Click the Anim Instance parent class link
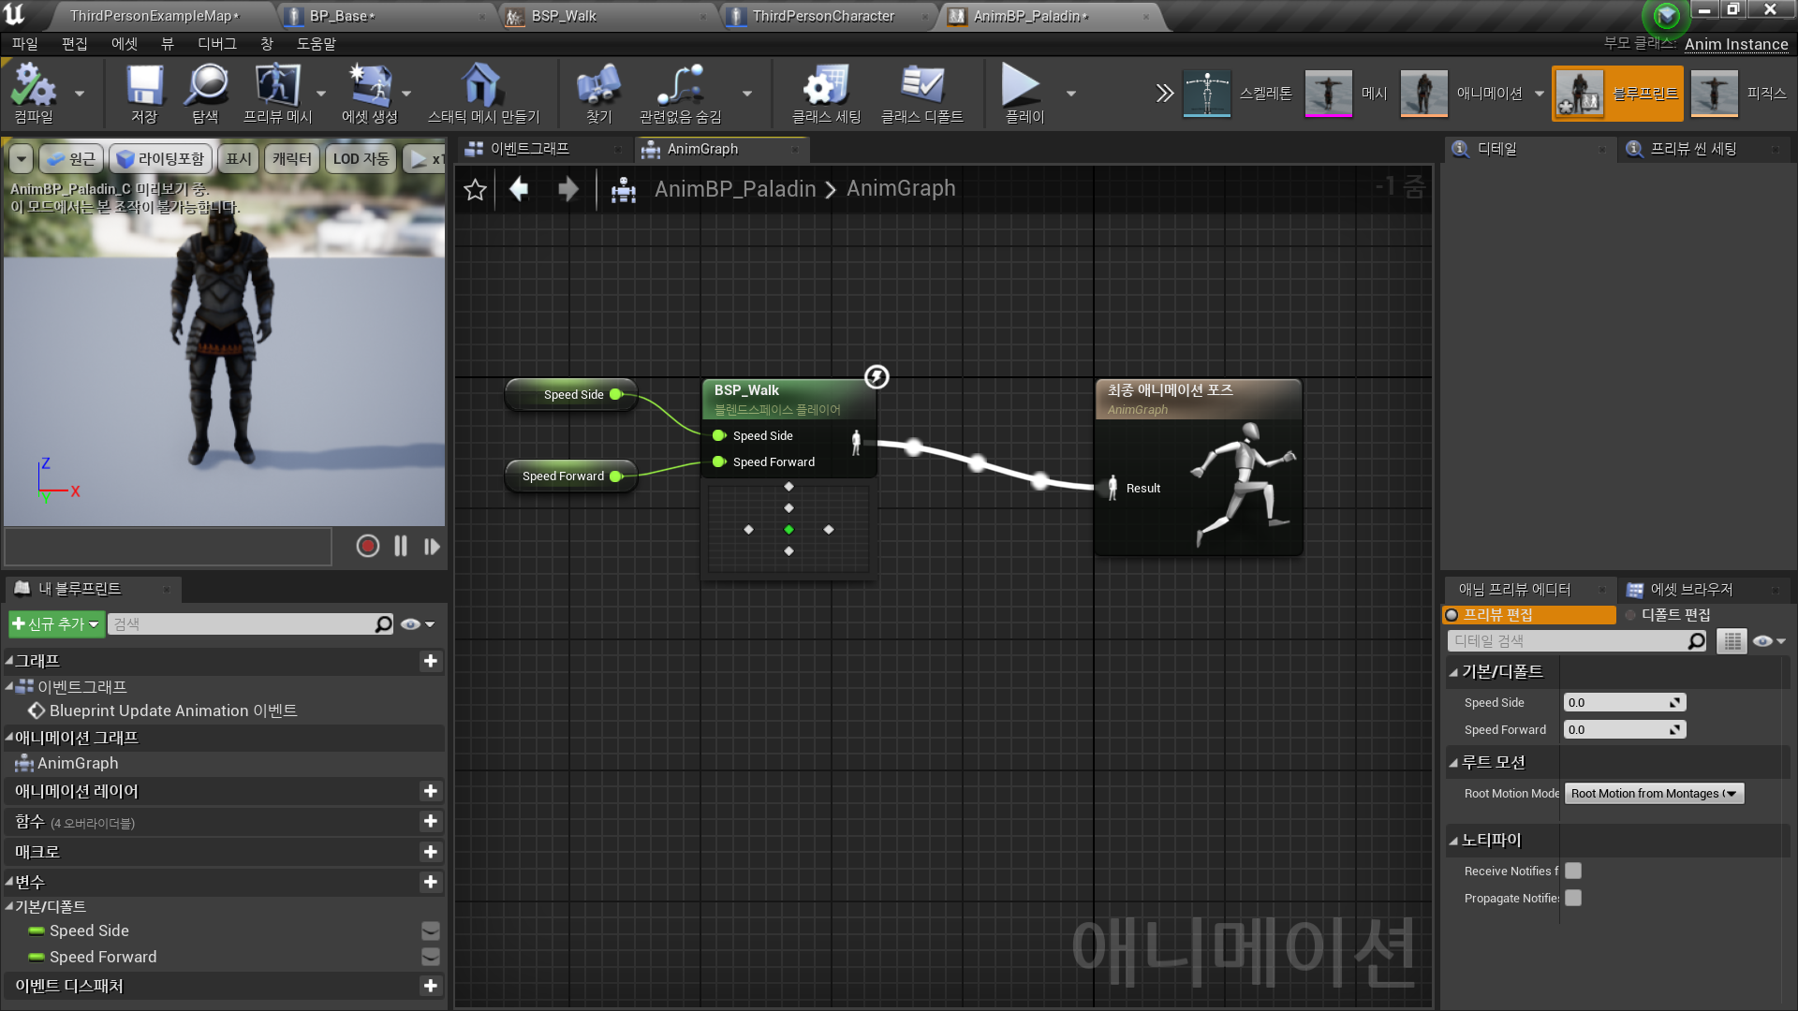 (x=1735, y=44)
